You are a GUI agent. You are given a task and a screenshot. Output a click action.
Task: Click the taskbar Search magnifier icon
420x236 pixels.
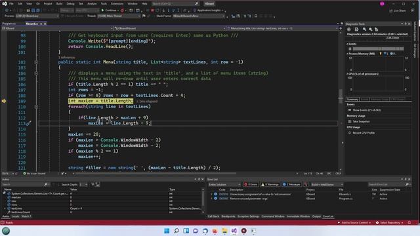click(177, 231)
